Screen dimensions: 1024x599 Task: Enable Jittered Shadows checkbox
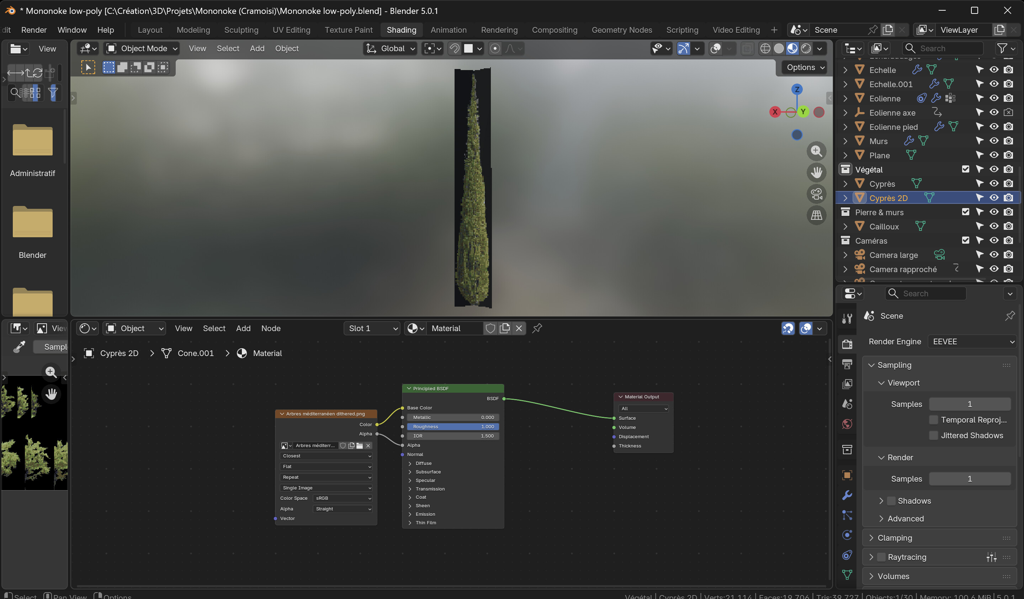(933, 435)
